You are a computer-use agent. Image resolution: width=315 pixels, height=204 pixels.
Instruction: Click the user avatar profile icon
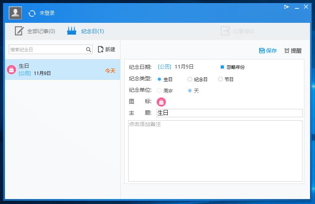pos(15,13)
